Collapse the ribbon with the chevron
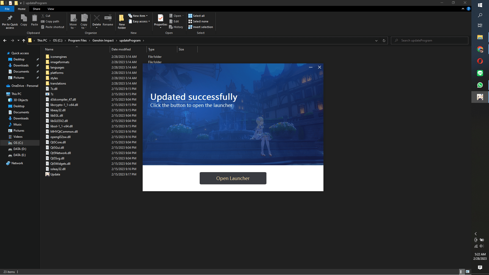489x275 pixels. pyautogui.click(x=463, y=9)
